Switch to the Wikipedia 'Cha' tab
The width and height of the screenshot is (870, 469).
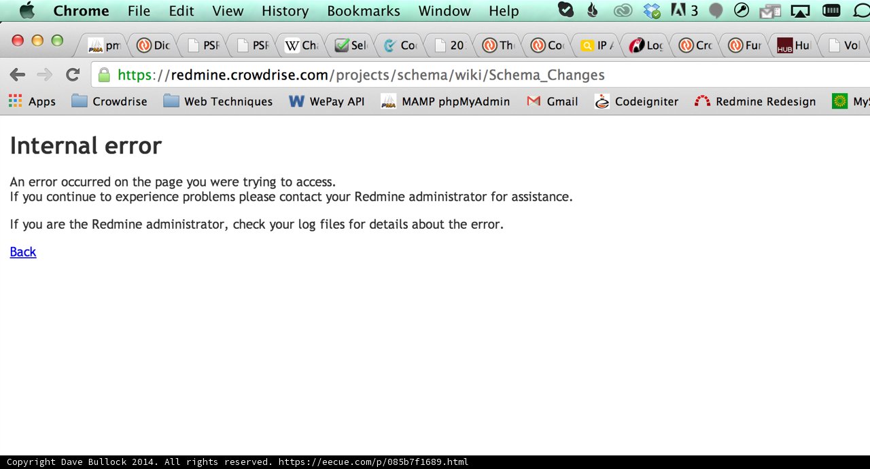[301, 45]
